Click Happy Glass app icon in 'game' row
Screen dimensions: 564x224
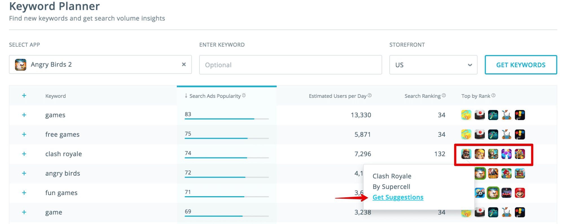[x=506, y=212]
